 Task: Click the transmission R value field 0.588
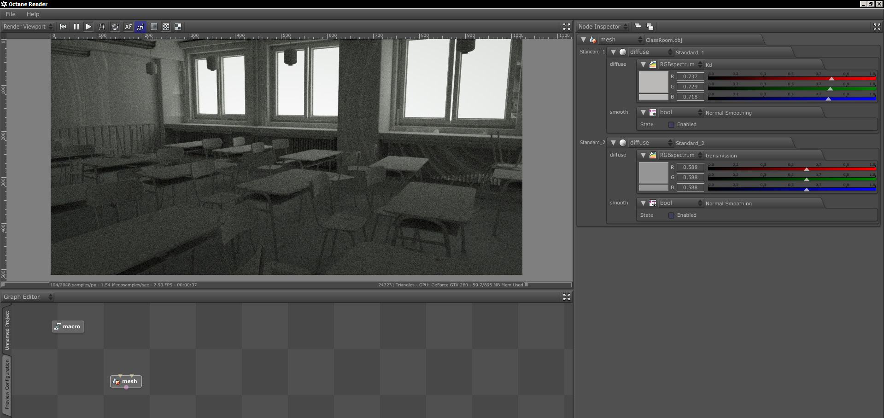click(690, 168)
